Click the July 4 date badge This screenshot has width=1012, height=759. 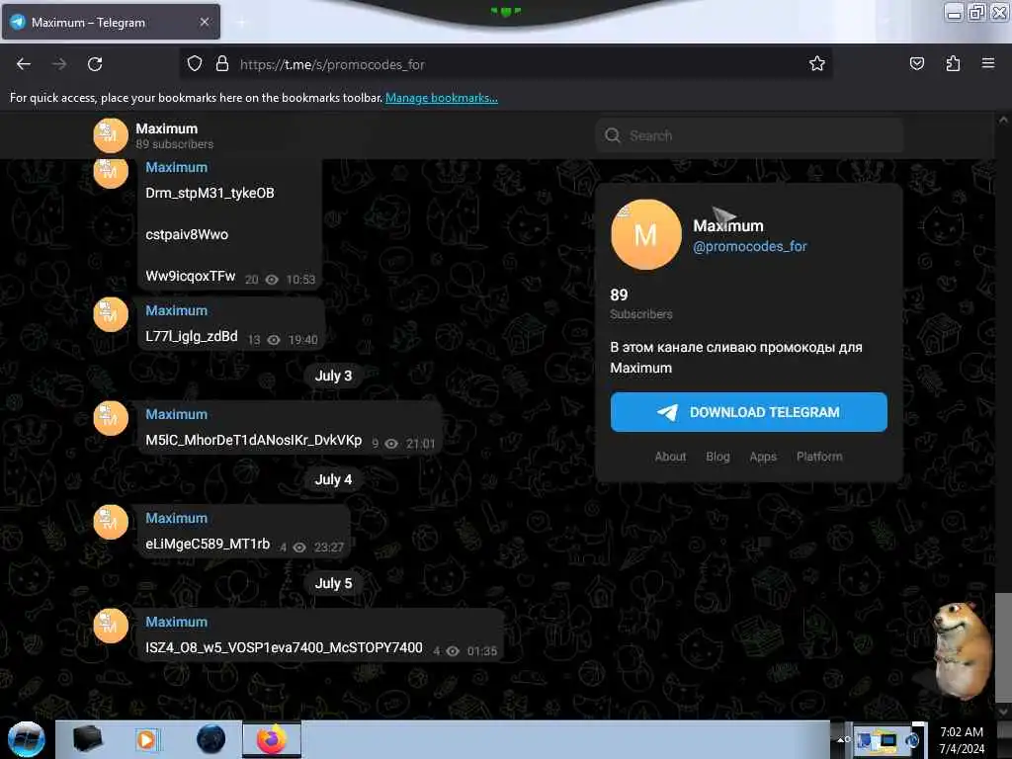click(333, 479)
